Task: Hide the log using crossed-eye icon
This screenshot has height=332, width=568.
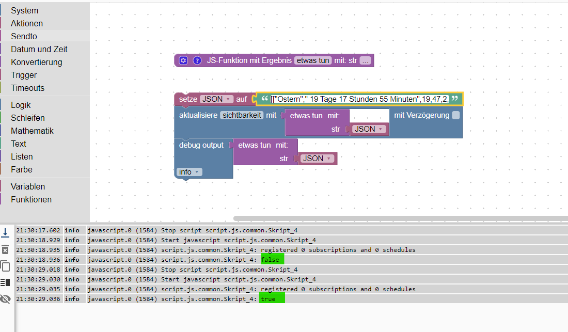Action: click(x=5, y=299)
